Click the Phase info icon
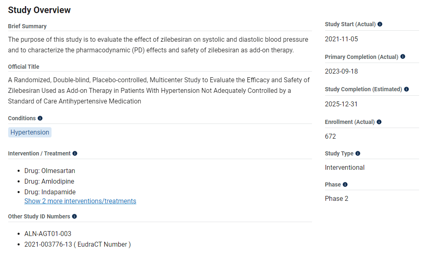The height and width of the screenshot is (254, 431). (x=345, y=184)
